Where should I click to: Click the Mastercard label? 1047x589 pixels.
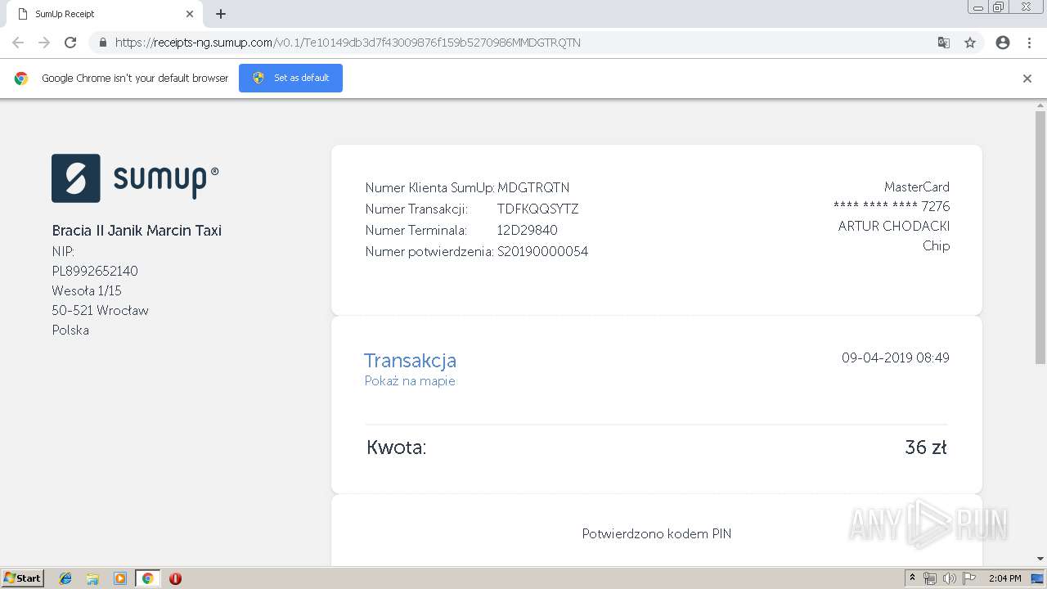pos(917,187)
